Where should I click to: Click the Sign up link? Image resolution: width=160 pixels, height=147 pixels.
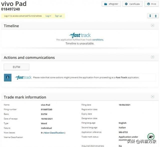click(58, 16)
